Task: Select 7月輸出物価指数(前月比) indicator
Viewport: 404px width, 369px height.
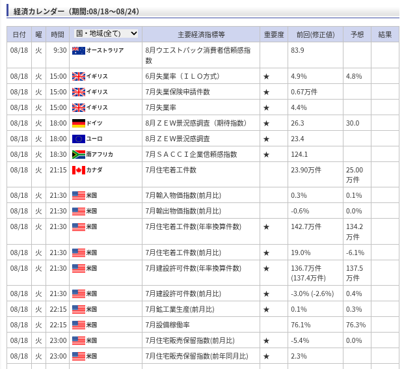Action: point(183,211)
